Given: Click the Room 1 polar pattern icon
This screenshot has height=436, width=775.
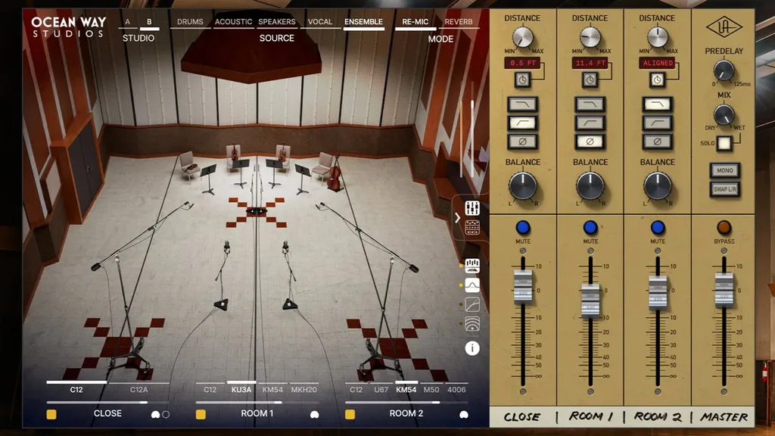Looking at the screenshot, I should coord(314,414).
